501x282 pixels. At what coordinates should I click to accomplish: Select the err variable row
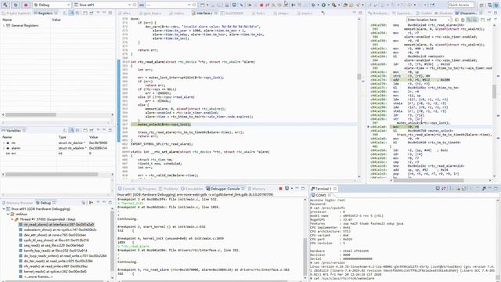pos(56,154)
